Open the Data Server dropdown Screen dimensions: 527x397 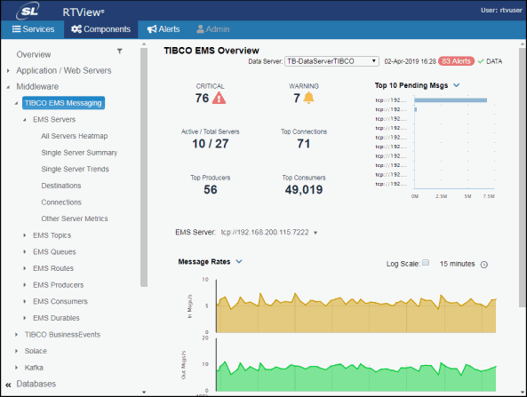(331, 61)
